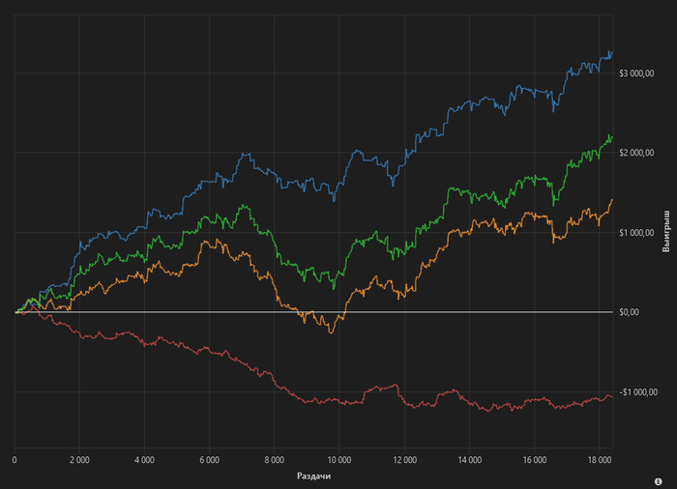Click the 8 000 hands tick label
Viewport: 677px width, 489px height.
coord(274,460)
